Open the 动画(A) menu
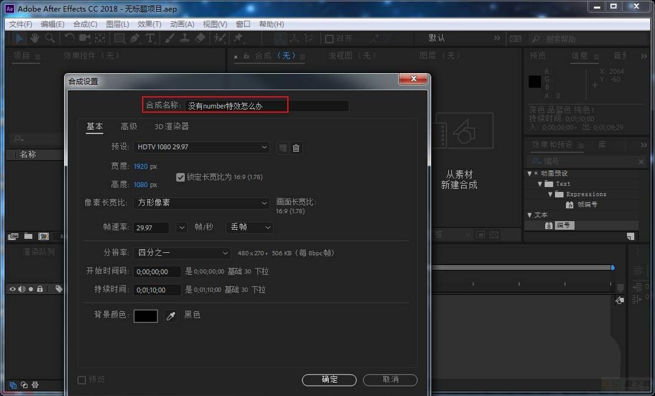Image resolution: width=655 pixels, height=396 pixels. coord(182,24)
